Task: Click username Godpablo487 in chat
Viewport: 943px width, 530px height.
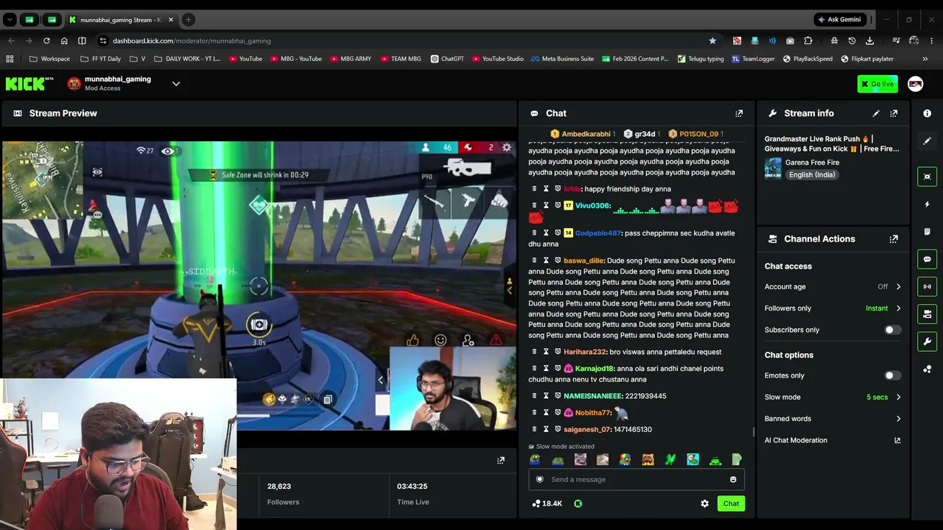Action: click(x=597, y=233)
